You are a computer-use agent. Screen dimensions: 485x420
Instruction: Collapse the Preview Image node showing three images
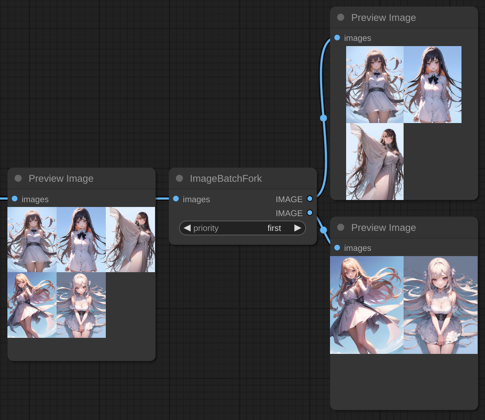340,17
